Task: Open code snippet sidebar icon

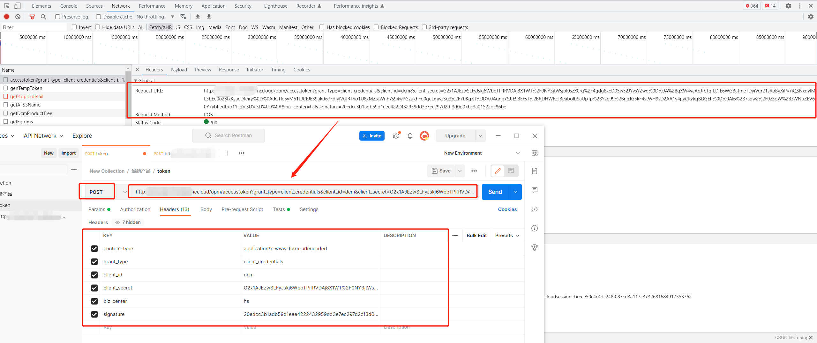Action: click(535, 209)
